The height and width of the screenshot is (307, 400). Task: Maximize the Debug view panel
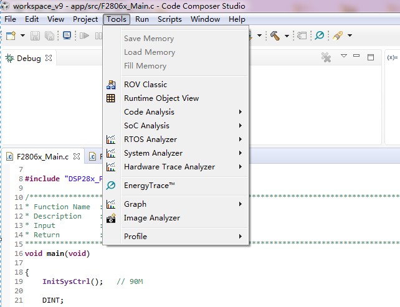371,57
